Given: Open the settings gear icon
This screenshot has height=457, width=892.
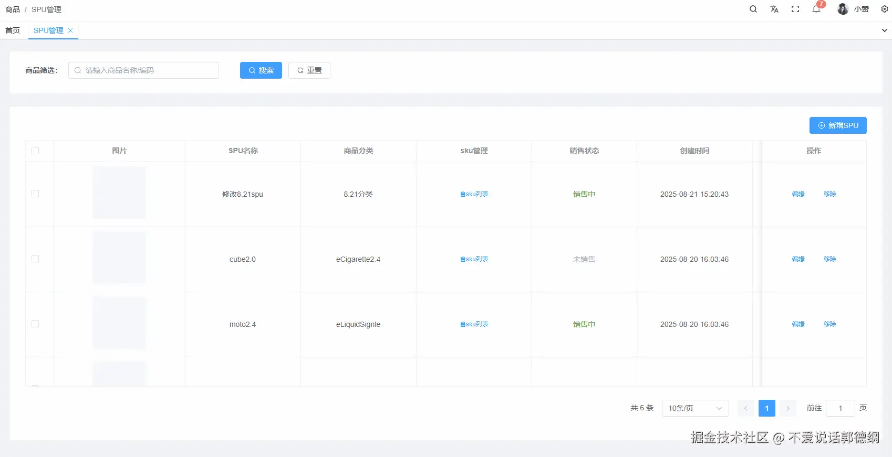Looking at the screenshot, I should pyautogui.click(x=885, y=9).
